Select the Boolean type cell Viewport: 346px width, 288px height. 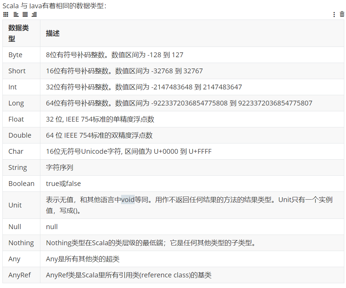22,184
